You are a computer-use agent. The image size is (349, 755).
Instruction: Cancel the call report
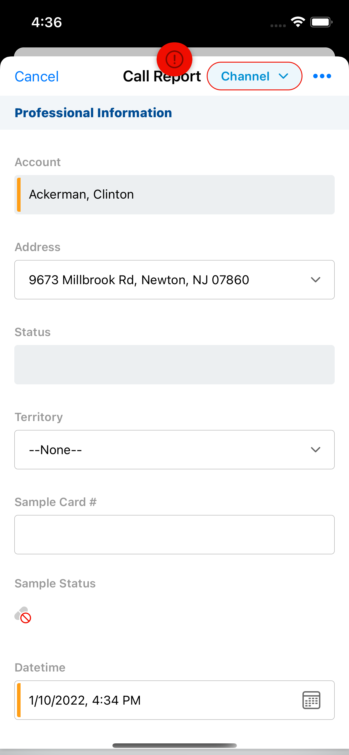[37, 77]
